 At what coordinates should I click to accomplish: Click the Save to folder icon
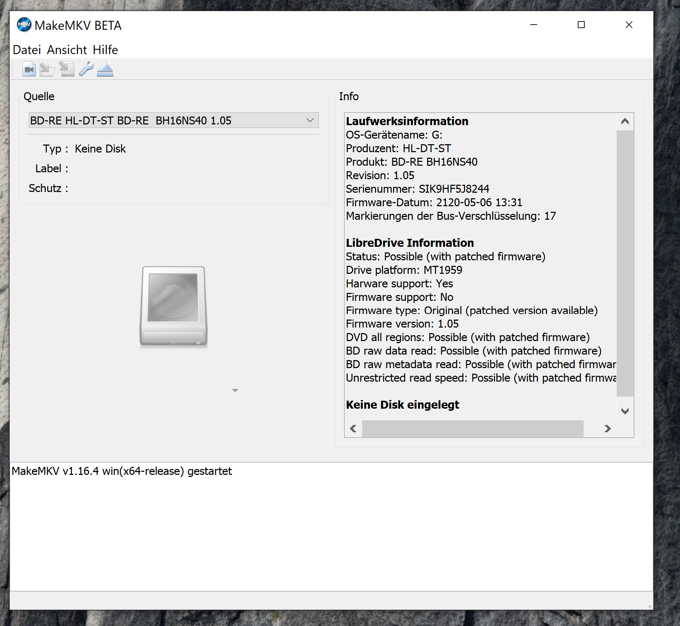pos(47,69)
